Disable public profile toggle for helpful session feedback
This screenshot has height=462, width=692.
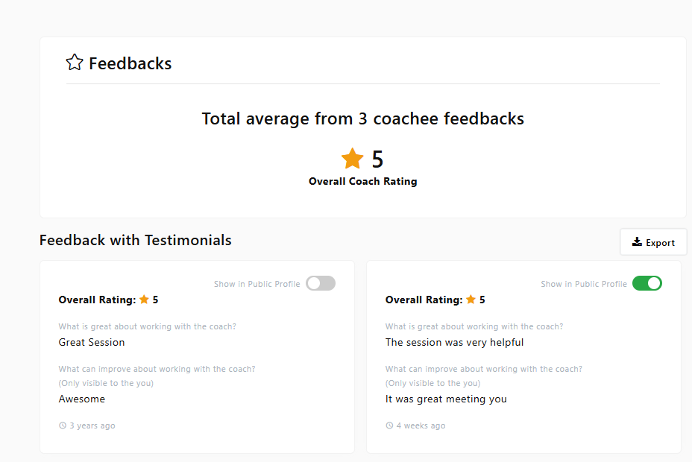click(647, 283)
